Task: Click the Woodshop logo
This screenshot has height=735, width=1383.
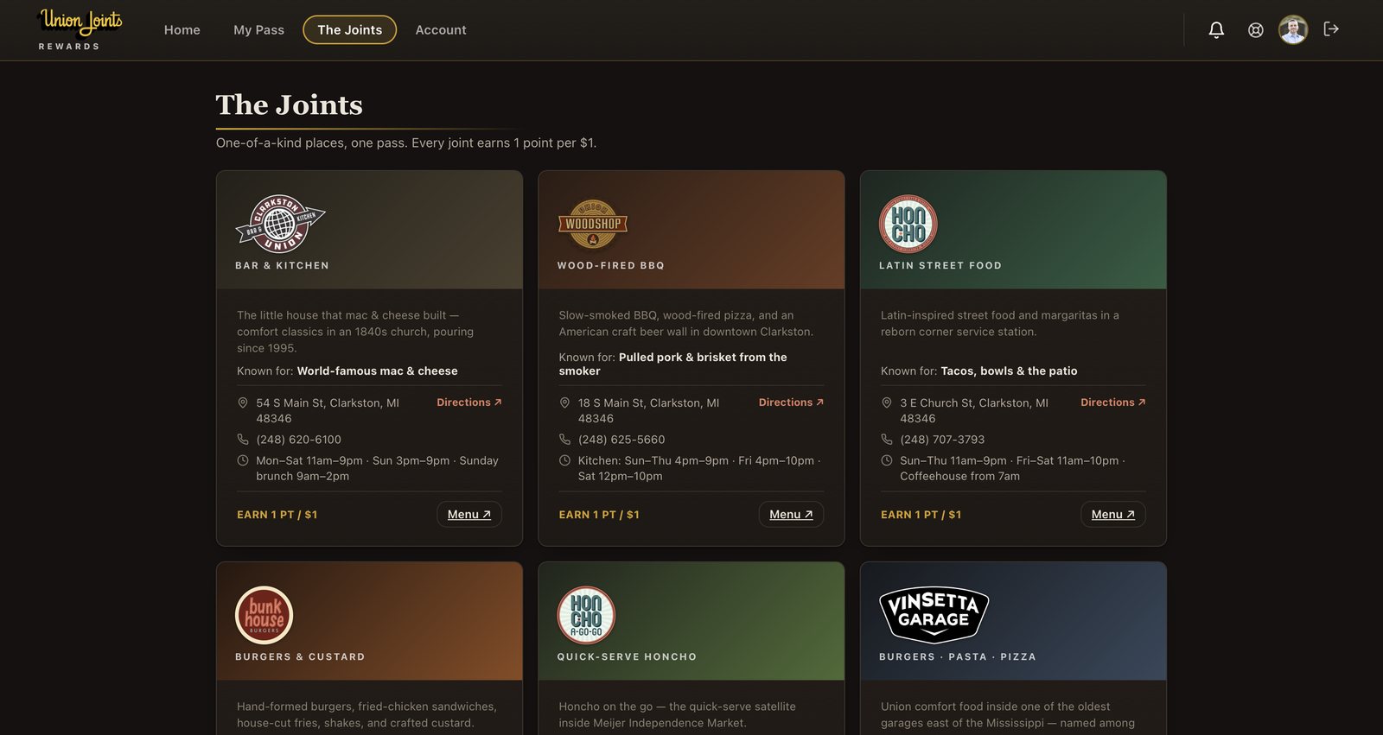Action: (593, 224)
